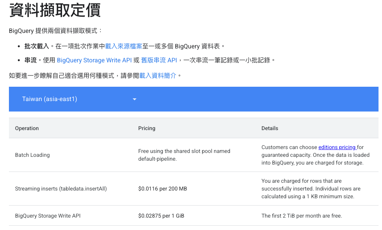Screen dimensions: 382x230
Task: Click the 批次載入 bold bullet label
Action: point(37,46)
